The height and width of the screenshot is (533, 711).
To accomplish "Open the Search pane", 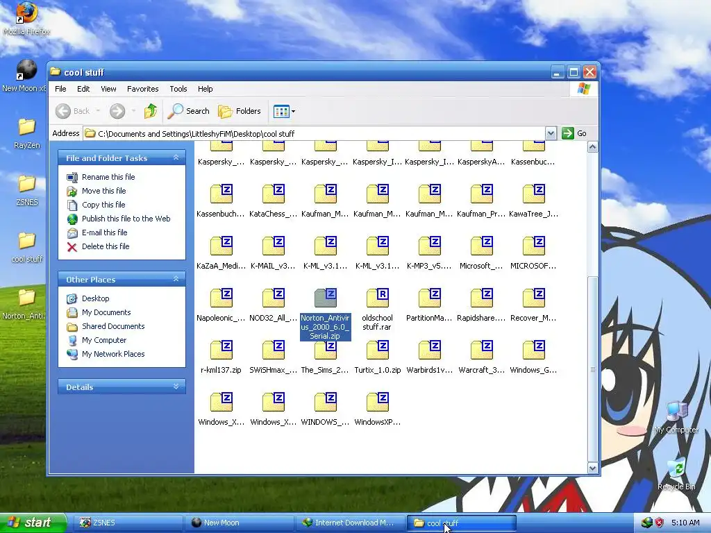I will tap(189, 111).
